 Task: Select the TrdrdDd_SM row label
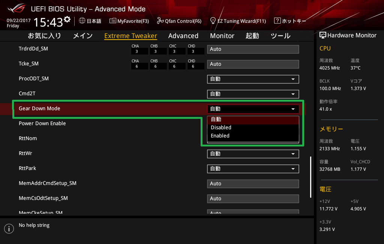click(33, 49)
